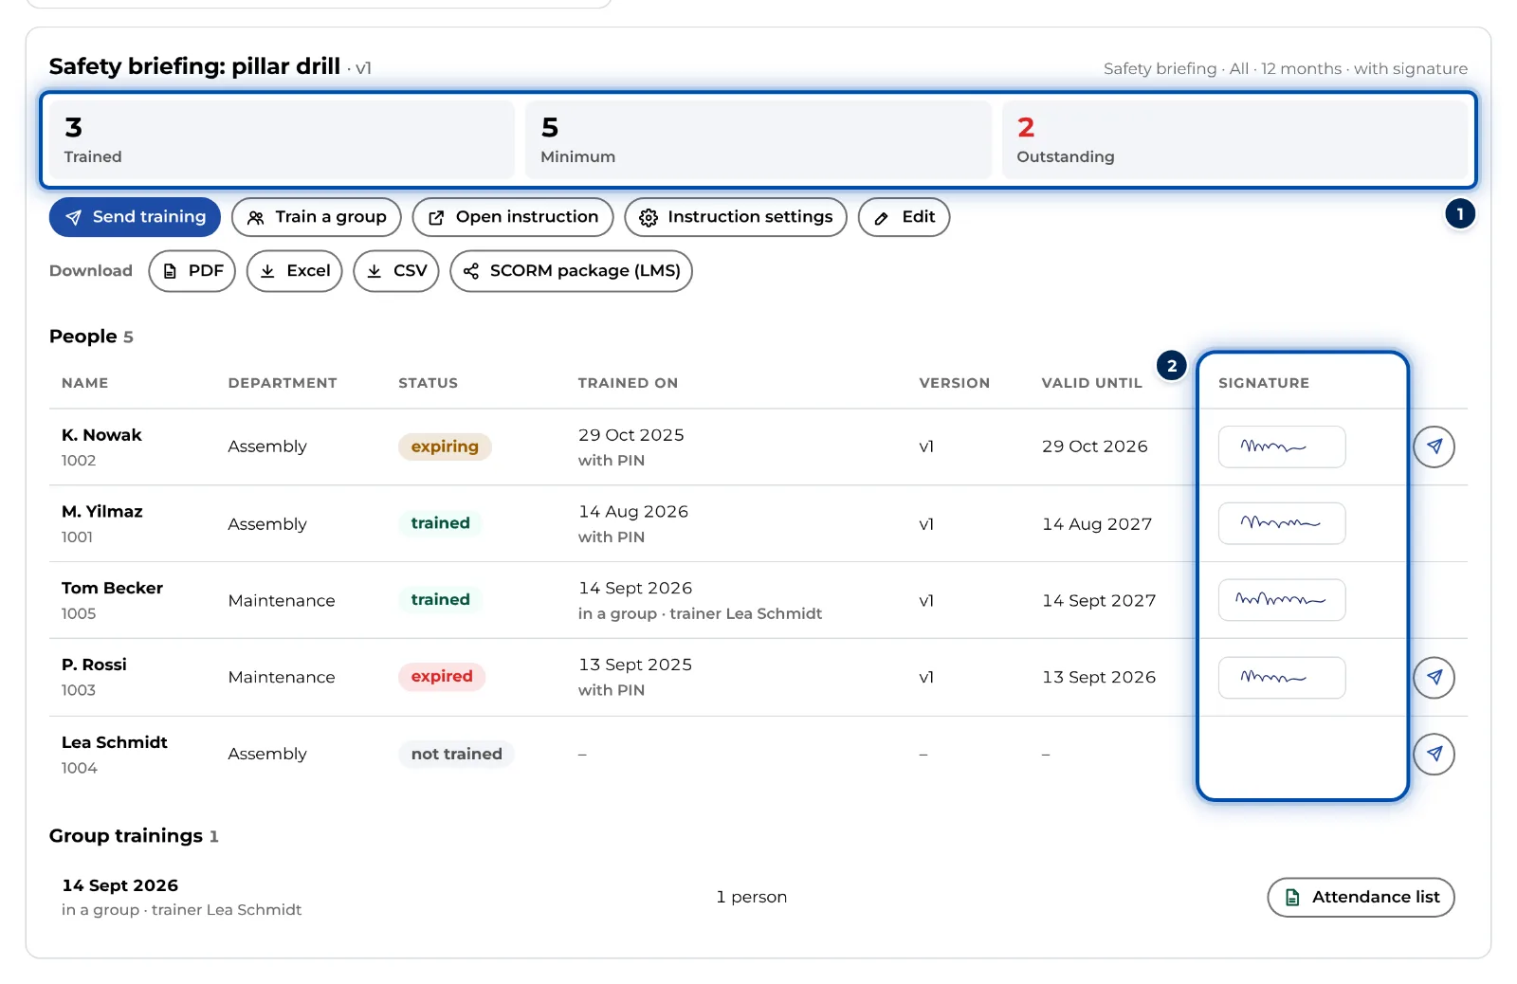Viewport: 1517px width, 984px height.
Task: Edit the pillar drill briefing
Action: [904, 217]
